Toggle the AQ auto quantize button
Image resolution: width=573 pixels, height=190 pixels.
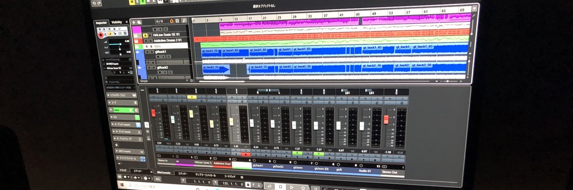[x=158, y=179]
